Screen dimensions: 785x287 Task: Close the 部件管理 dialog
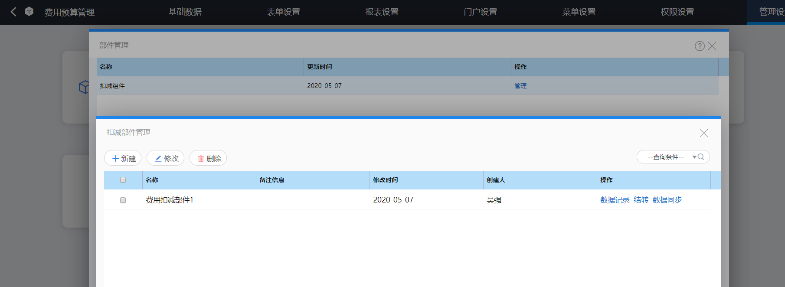(712, 46)
